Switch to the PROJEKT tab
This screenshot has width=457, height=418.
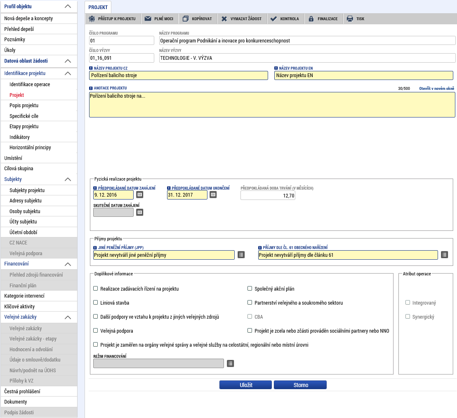(x=98, y=7)
